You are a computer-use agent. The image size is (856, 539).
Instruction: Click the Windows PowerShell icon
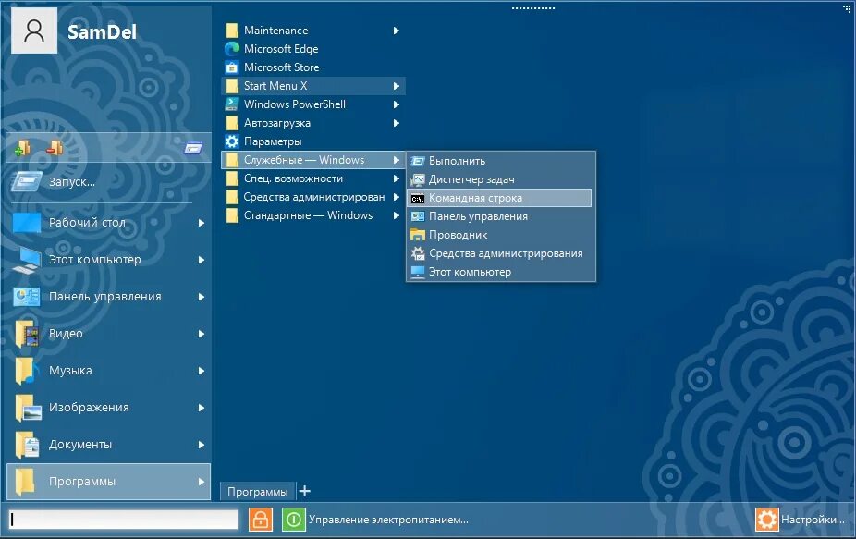point(232,104)
